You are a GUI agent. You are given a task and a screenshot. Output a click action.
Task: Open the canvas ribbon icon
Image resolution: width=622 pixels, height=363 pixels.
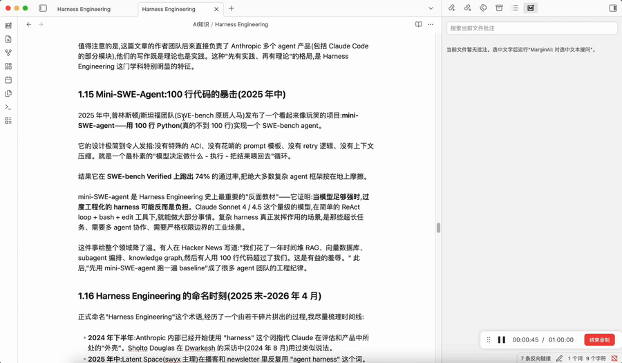pyautogui.click(x=8, y=66)
